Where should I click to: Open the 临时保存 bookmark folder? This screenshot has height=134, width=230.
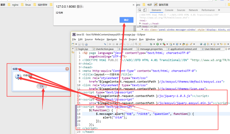41,5
